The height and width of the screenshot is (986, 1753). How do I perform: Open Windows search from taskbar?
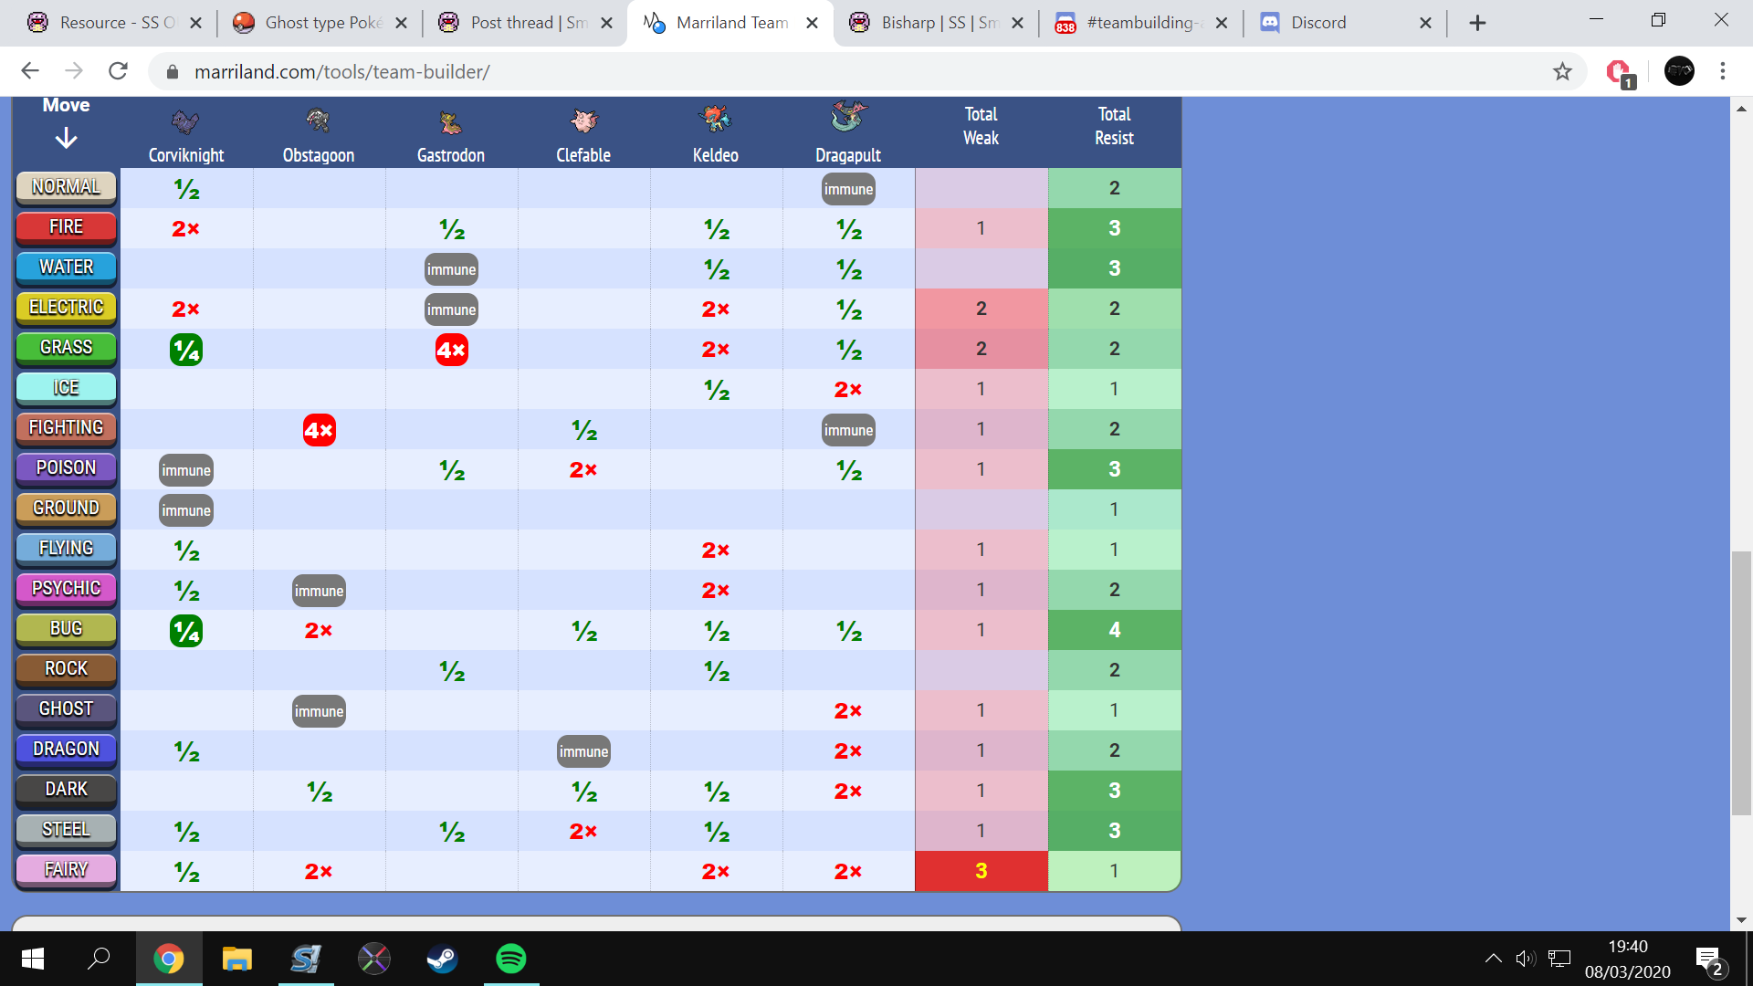99,959
